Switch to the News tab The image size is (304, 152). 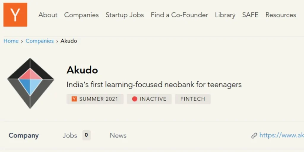(x=118, y=136)
